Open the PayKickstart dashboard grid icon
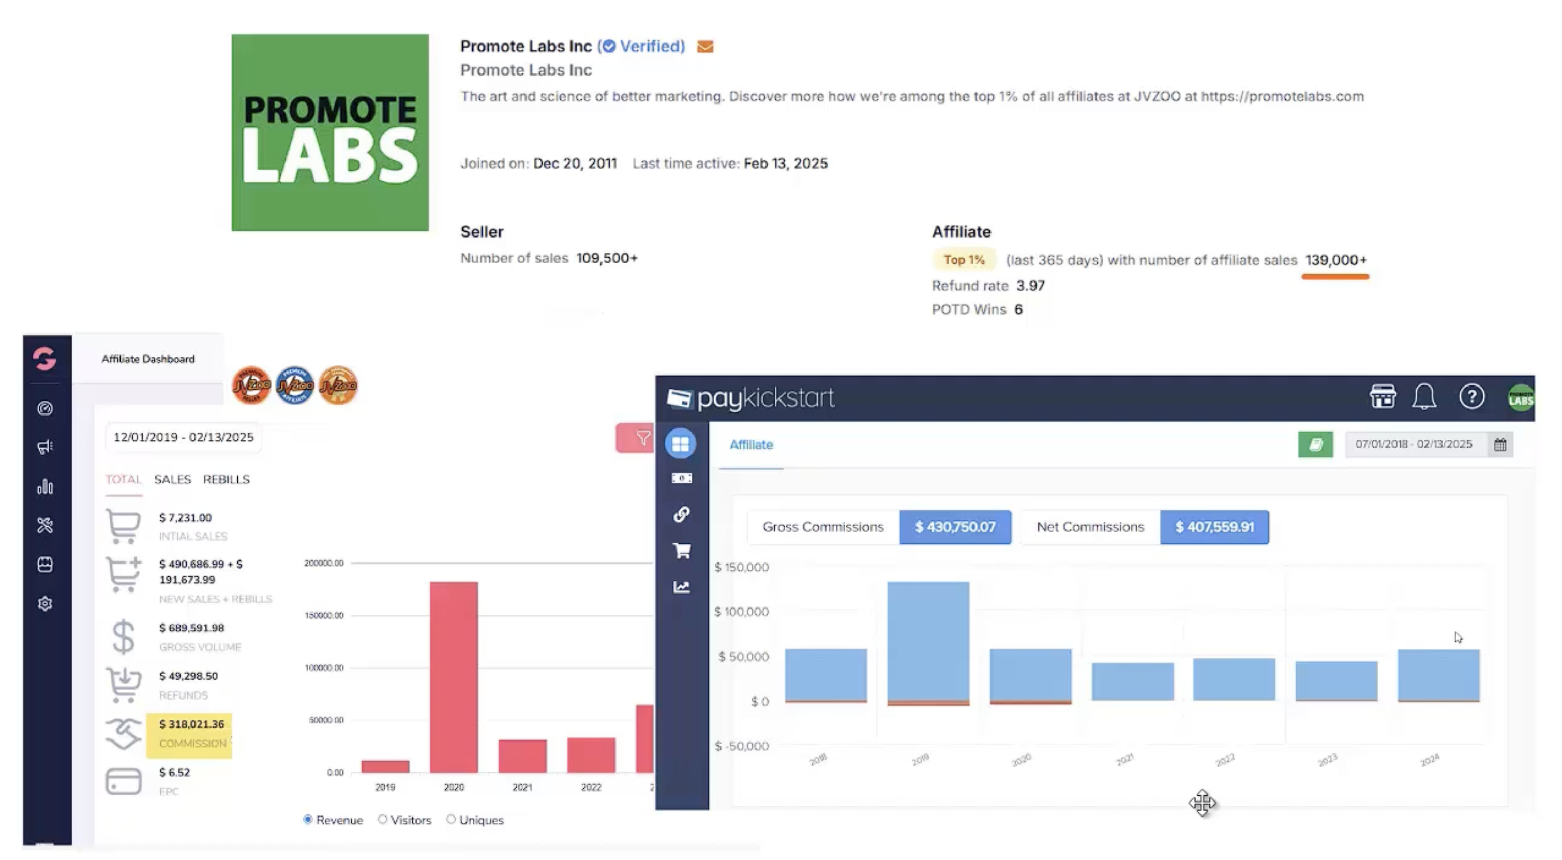The height and width of the screenshot is (860, 1562). [x=680, y=443]
